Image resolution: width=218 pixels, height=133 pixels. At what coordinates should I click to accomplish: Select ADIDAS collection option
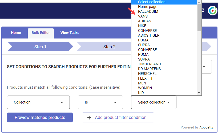tap(164, 21)
